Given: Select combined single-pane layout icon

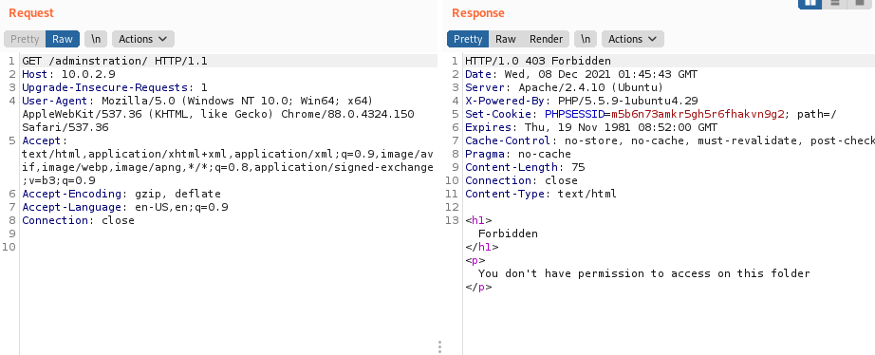Looking at the screenshot, I should pyautogui.click(x=861, y=4).
